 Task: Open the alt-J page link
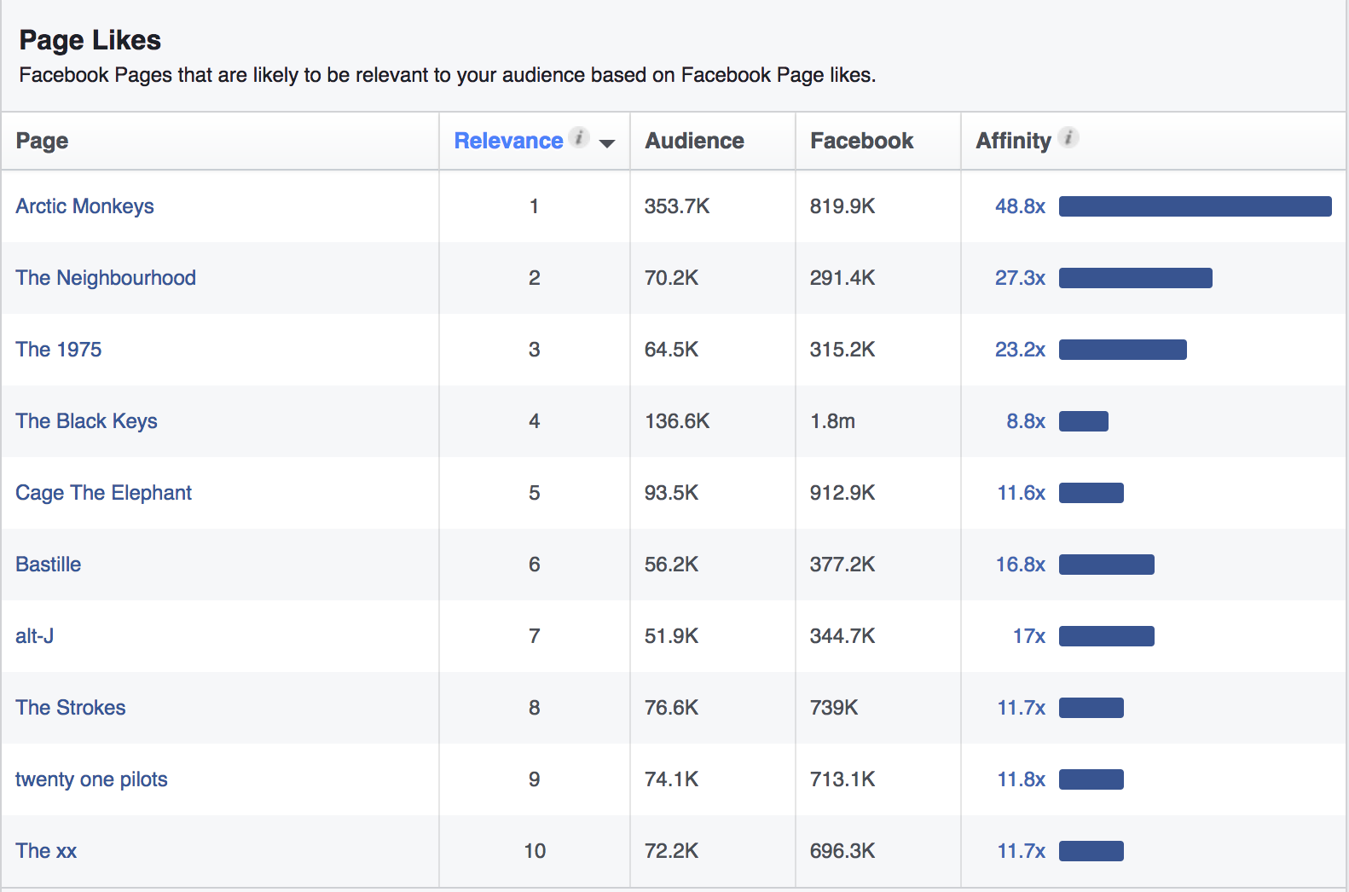(34, 636)
